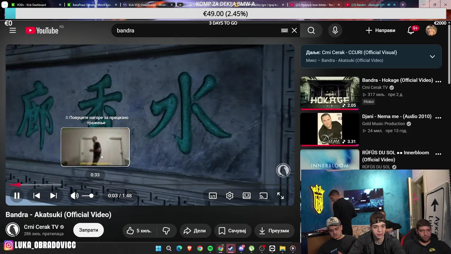The width and height of the screenshot is (451, 254).
Task: Open the Crni Cerak TV channel avatar
Action: [x=13, y=230]
